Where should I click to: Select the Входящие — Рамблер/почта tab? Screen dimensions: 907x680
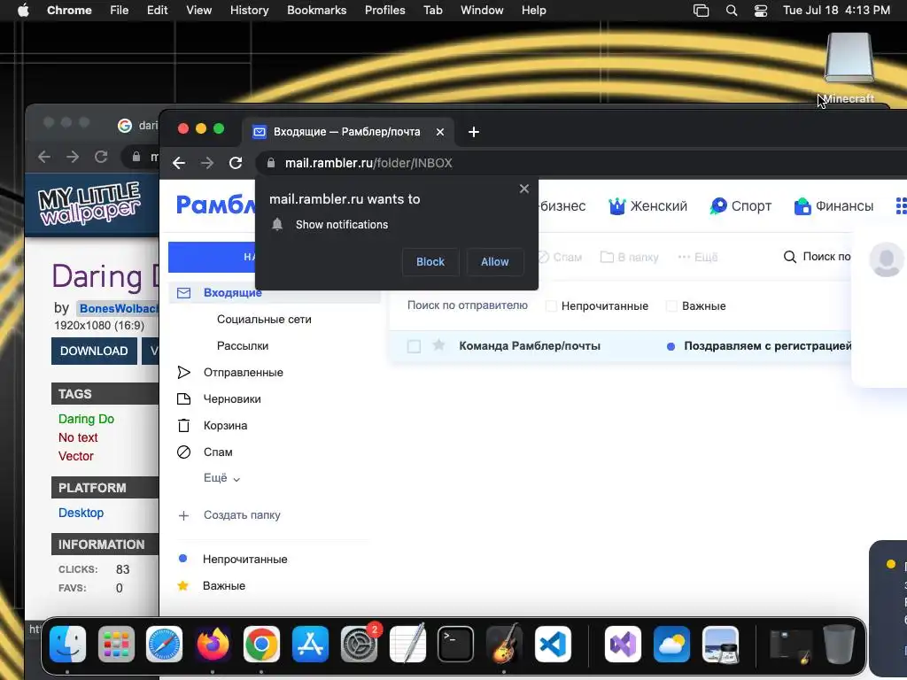(347, 132)
